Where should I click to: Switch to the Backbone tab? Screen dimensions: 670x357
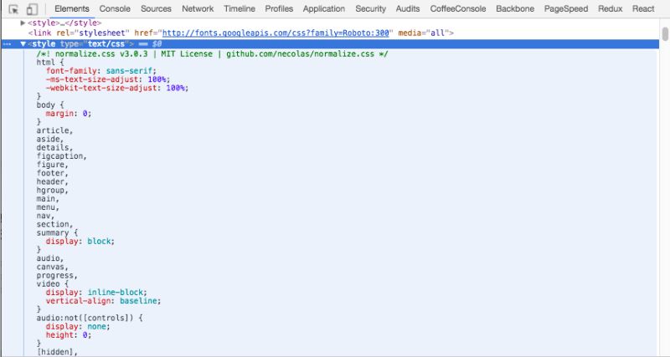[515, 8]
